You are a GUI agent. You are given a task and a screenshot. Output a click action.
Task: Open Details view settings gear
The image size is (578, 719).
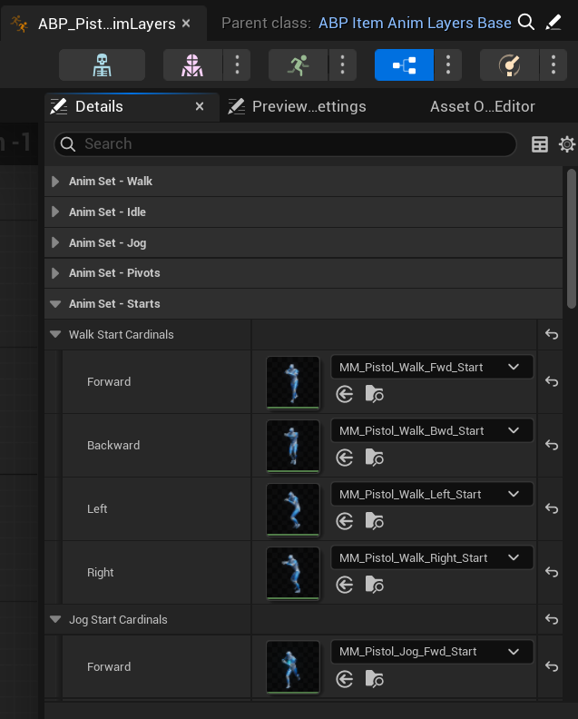coord(567,144)
